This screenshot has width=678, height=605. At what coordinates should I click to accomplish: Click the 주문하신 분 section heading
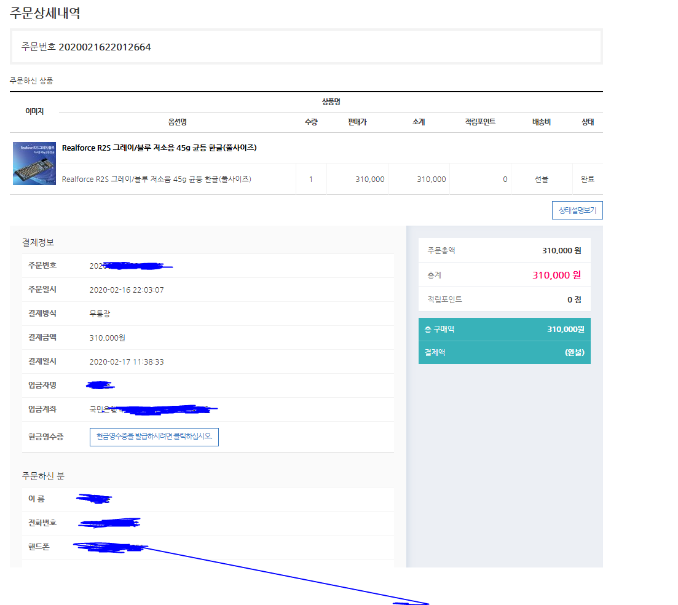click(43, 476)
